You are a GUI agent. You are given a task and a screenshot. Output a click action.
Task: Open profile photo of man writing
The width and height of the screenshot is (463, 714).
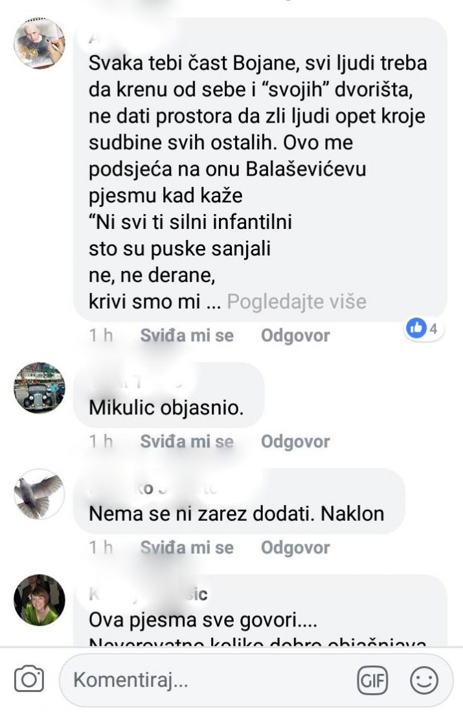tap(40, 43)
